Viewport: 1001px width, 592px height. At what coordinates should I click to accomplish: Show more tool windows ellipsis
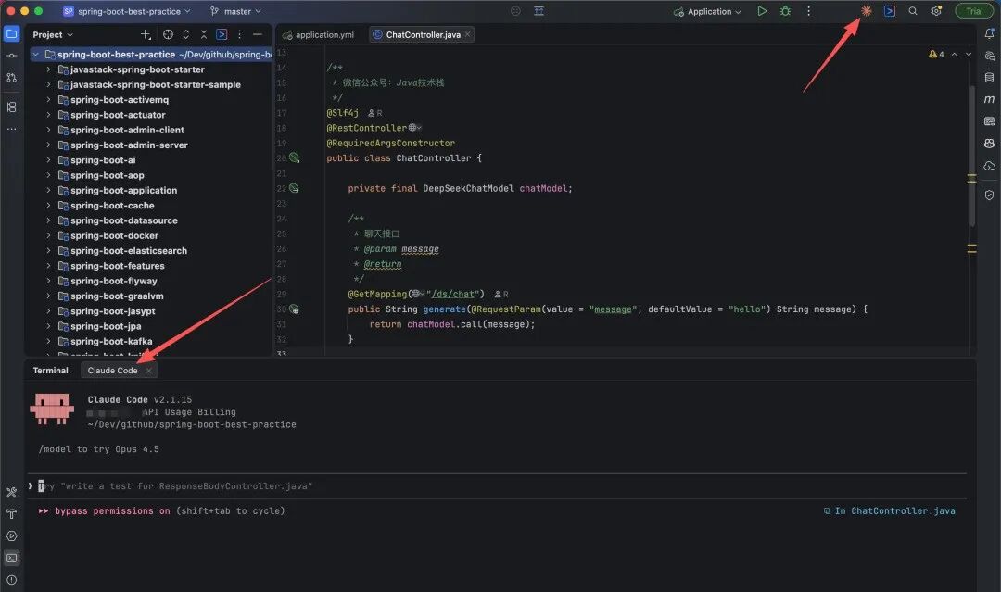coord(11,129)
